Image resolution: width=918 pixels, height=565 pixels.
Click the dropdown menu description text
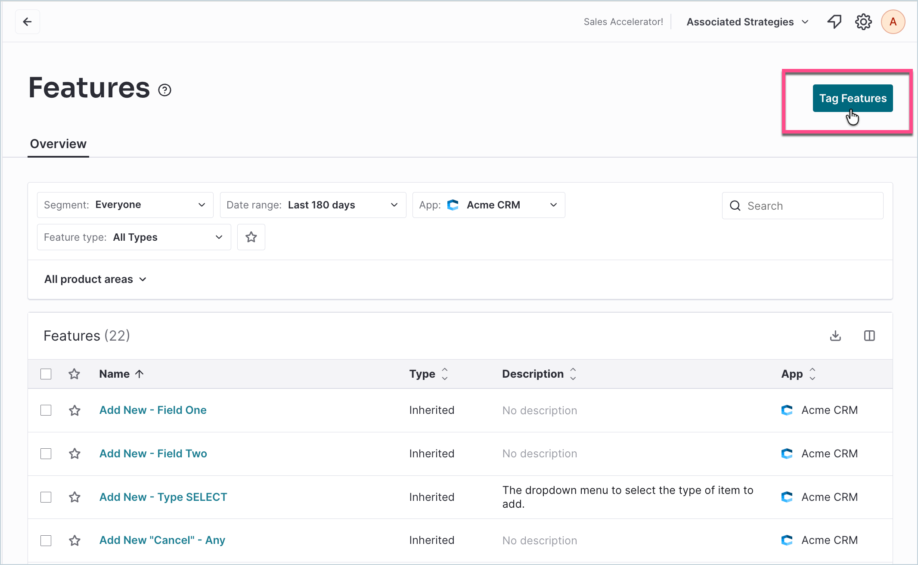[628, 497]
